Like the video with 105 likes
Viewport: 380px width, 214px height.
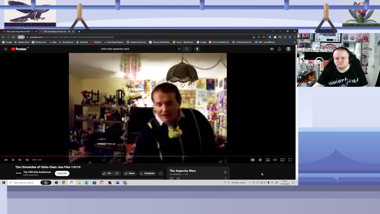click(107, 173)
